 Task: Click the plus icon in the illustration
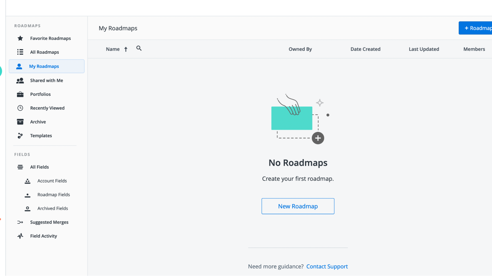[x=318, y=138]
